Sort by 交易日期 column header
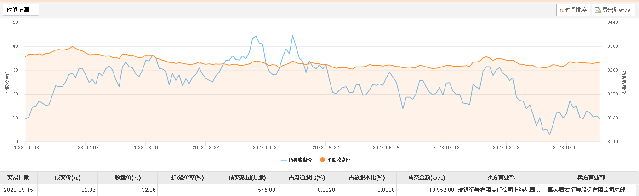This screenshot has height=196, width=639. [18, 178]
